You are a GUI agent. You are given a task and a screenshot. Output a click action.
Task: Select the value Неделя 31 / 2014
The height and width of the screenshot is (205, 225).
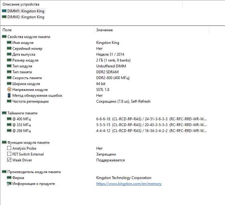[110, 54]
